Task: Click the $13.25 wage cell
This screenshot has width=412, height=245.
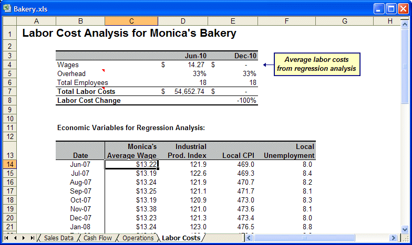Action: pos(146,191)
